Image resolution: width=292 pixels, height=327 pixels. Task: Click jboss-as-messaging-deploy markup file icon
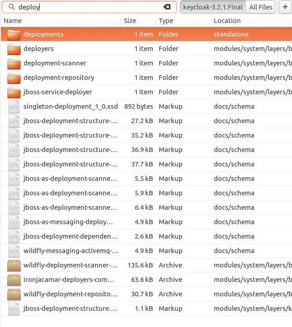click(14, 222)
